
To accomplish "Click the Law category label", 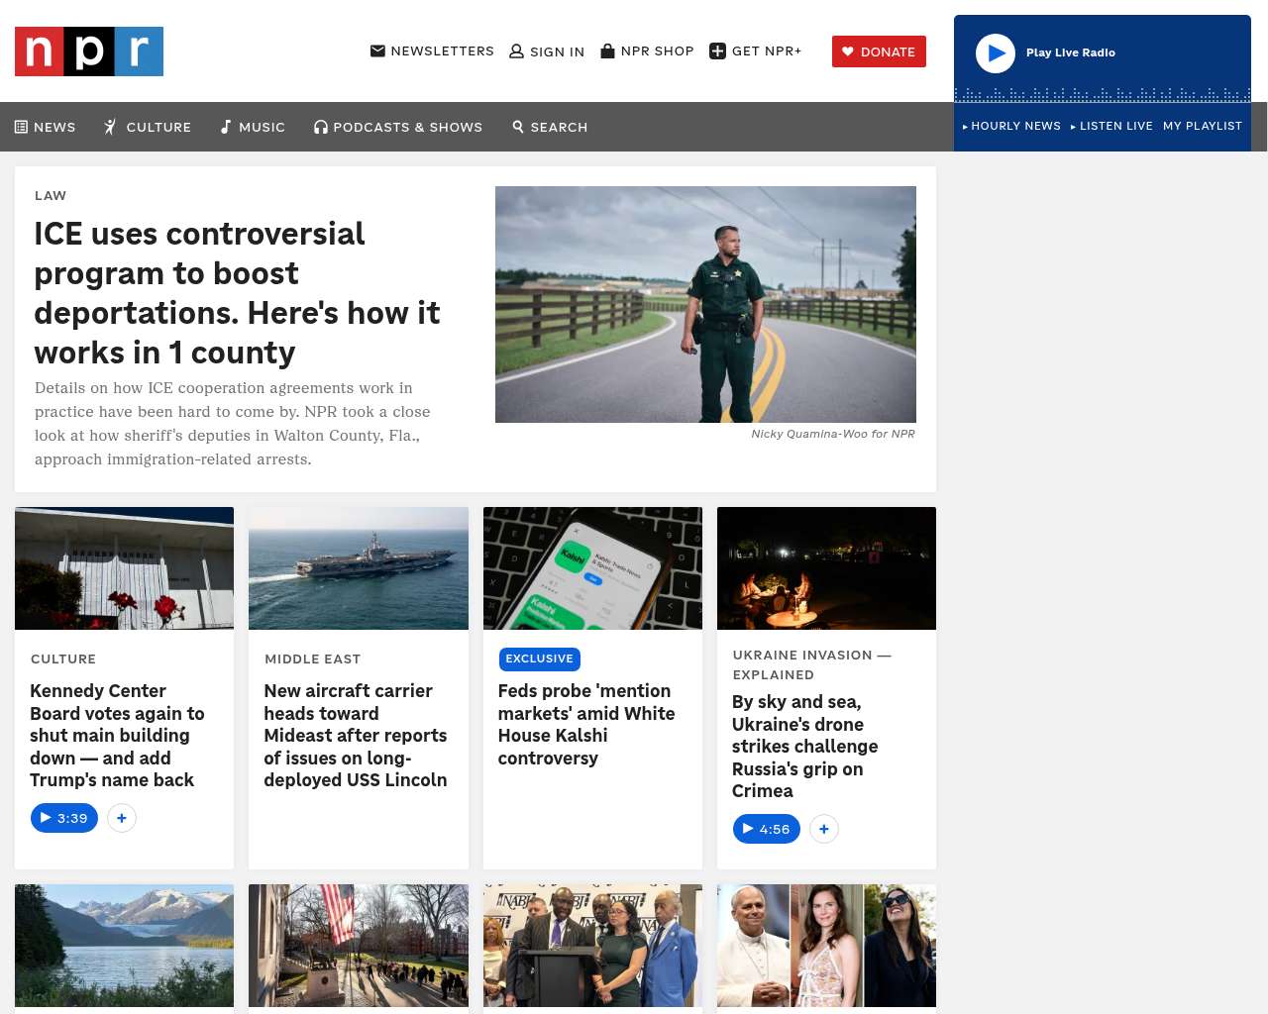I will pyautogui.click(x=51, y=196).
